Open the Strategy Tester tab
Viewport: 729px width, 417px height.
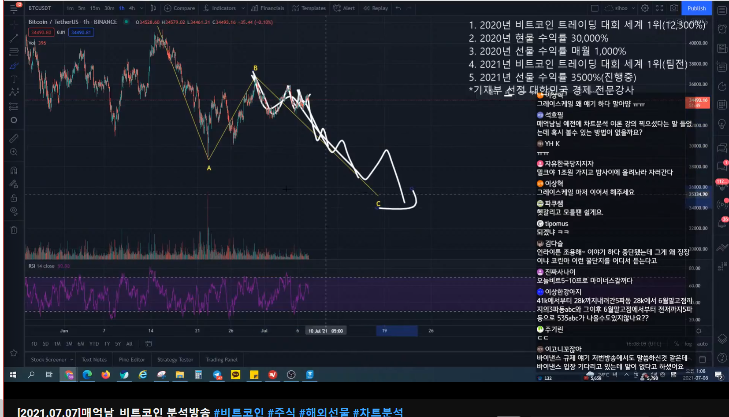point(175,360)
